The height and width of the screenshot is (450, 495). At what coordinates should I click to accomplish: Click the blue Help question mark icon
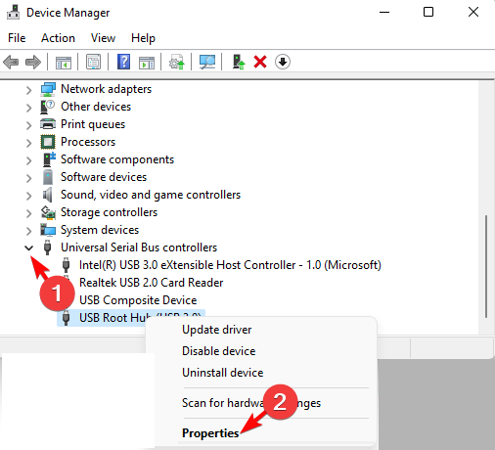click(123, 62)
